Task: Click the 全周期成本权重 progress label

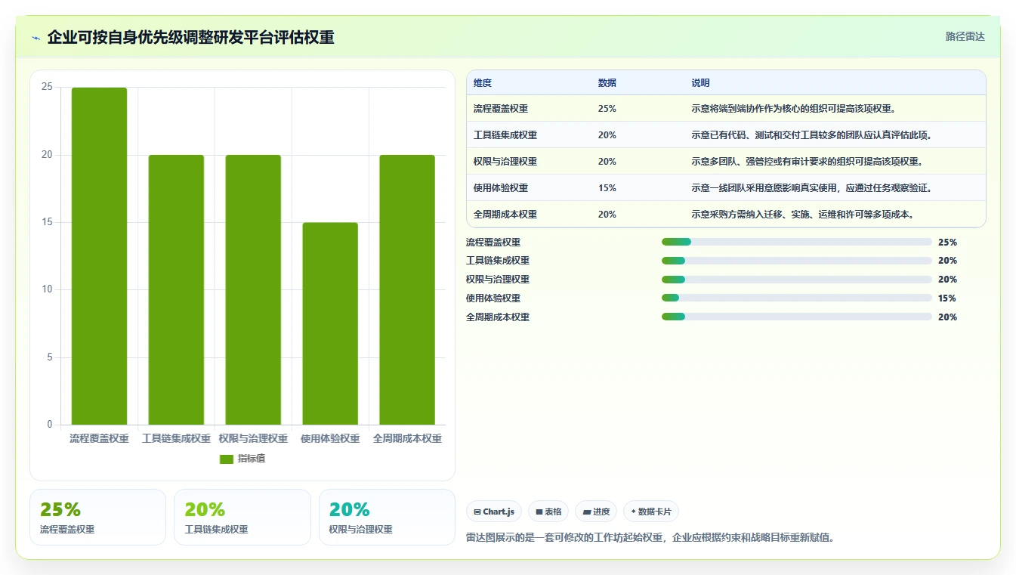Action: 498,317
